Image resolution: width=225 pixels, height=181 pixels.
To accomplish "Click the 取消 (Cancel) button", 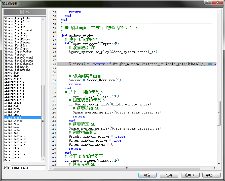I will [x=169, y=175].
